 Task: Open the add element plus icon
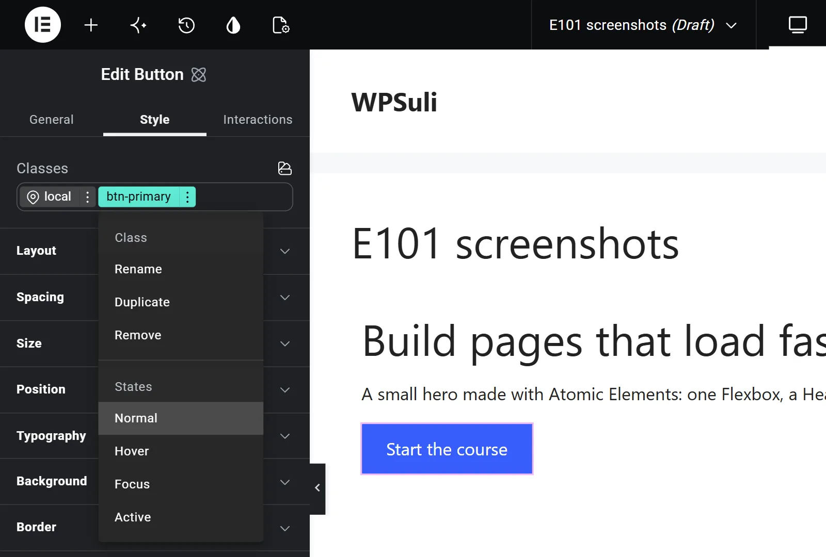pos(91,25)
